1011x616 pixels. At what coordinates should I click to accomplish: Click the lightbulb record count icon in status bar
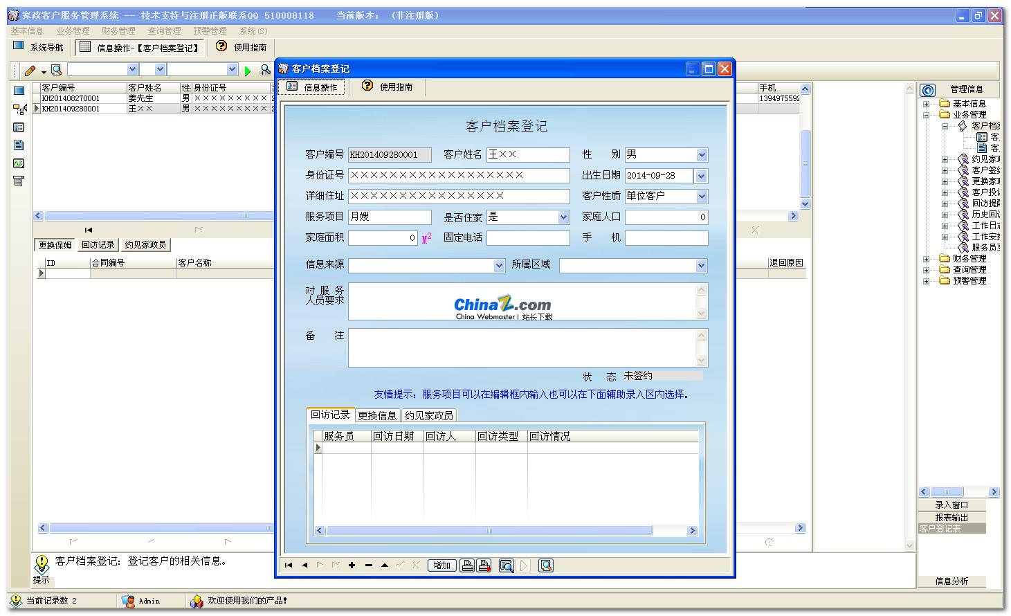click(x=16, y=601)
